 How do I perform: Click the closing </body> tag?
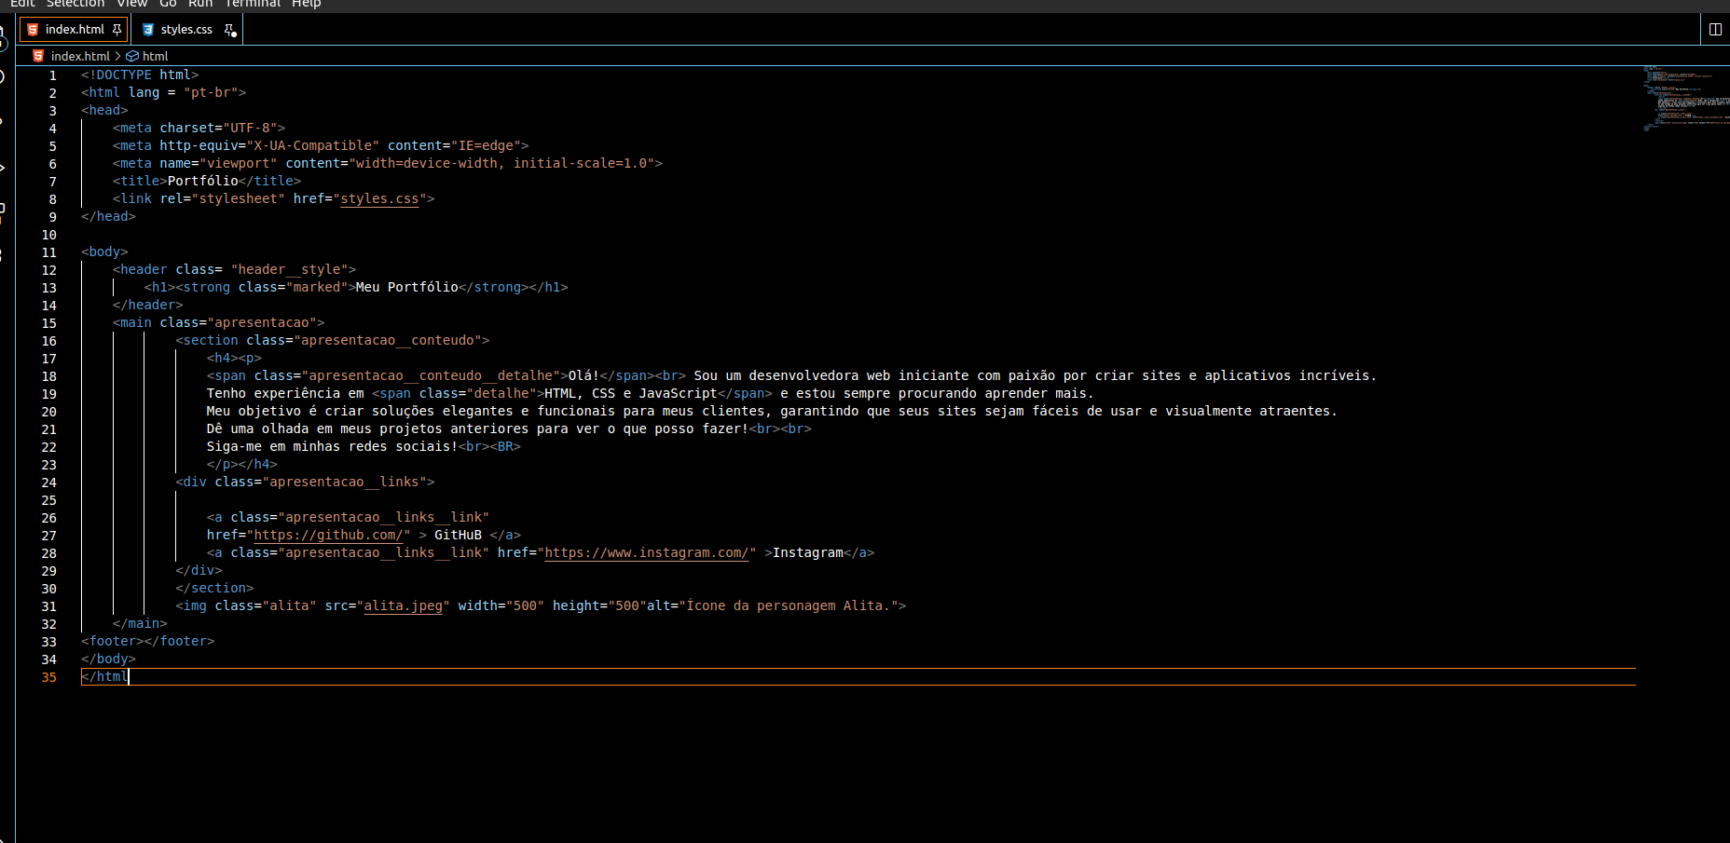108,659
